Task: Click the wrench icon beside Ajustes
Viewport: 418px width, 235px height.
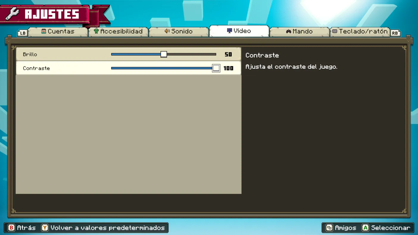Action: tap(12, 14)
